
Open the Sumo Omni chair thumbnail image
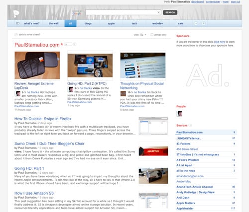(153, 151)
